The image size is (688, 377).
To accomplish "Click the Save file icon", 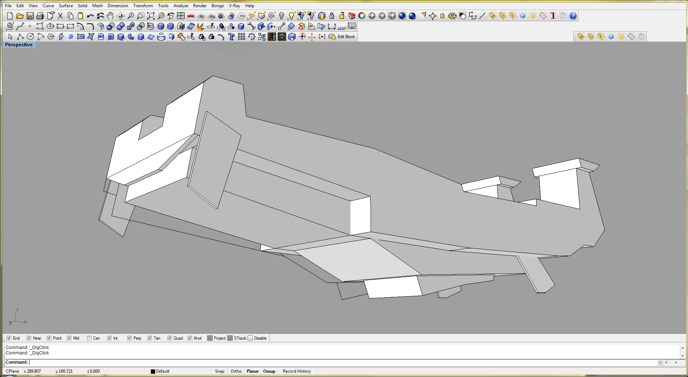I will (x=30, y=16).
